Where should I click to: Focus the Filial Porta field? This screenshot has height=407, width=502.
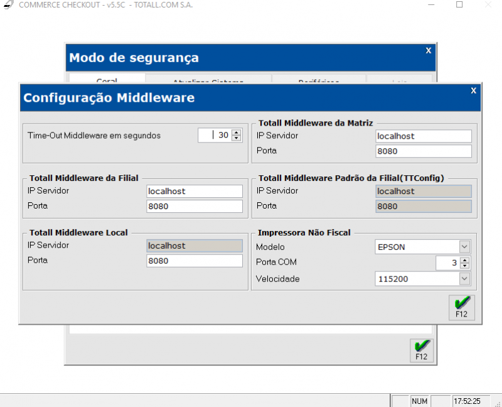click(x=193, y=206)
